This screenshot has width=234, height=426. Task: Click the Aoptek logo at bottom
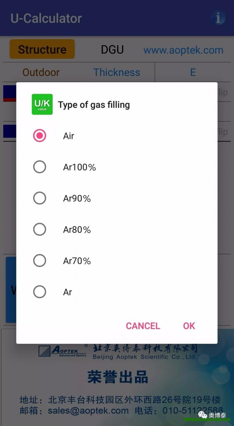tap(63, 351)
